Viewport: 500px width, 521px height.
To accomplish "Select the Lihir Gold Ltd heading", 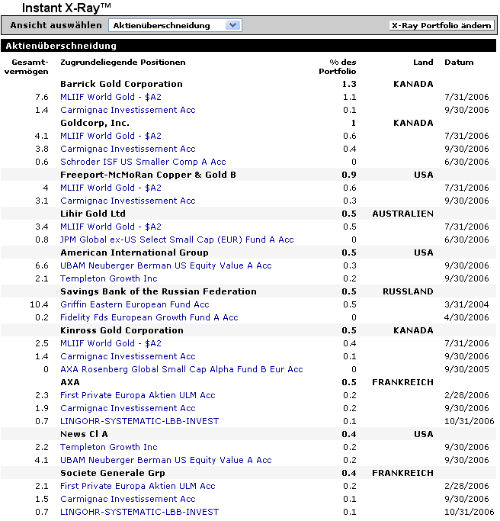I will [x=93, y=214].
